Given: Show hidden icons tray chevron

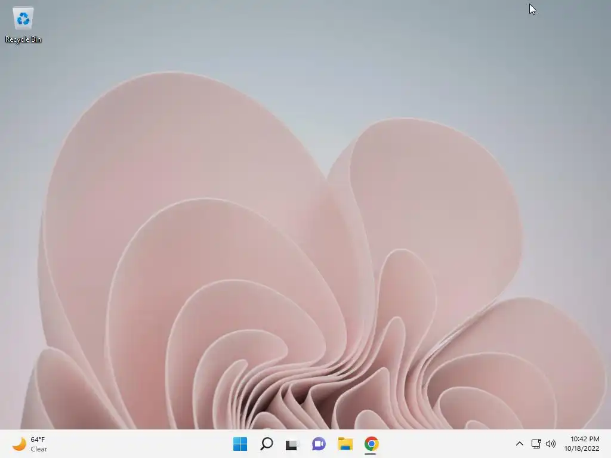Looking at the screenshot, I should [520, 444].
